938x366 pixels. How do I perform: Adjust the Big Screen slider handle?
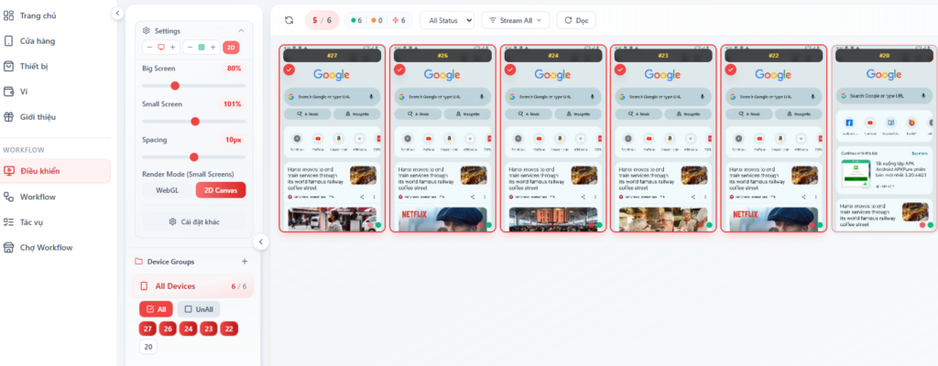click(x=175, y=85)
